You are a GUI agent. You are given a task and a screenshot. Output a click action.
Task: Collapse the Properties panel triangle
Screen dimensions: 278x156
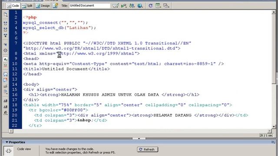pyautogui.click(x=7, y=142)
